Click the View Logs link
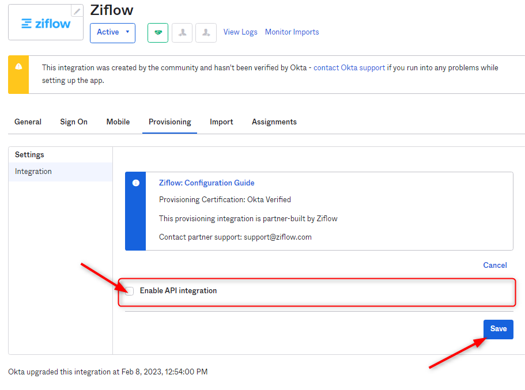The width and height of the screenshot is (525, 390). tap(240, 32)
